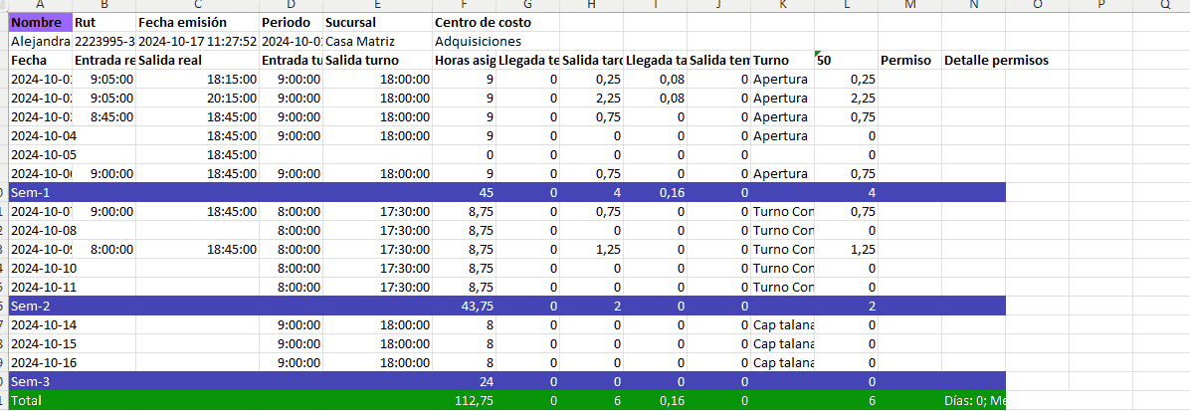Click the 'Salida turno' column title
Image resolution: width=1190 pixels, height=411 pixels.
click(378, 60)
